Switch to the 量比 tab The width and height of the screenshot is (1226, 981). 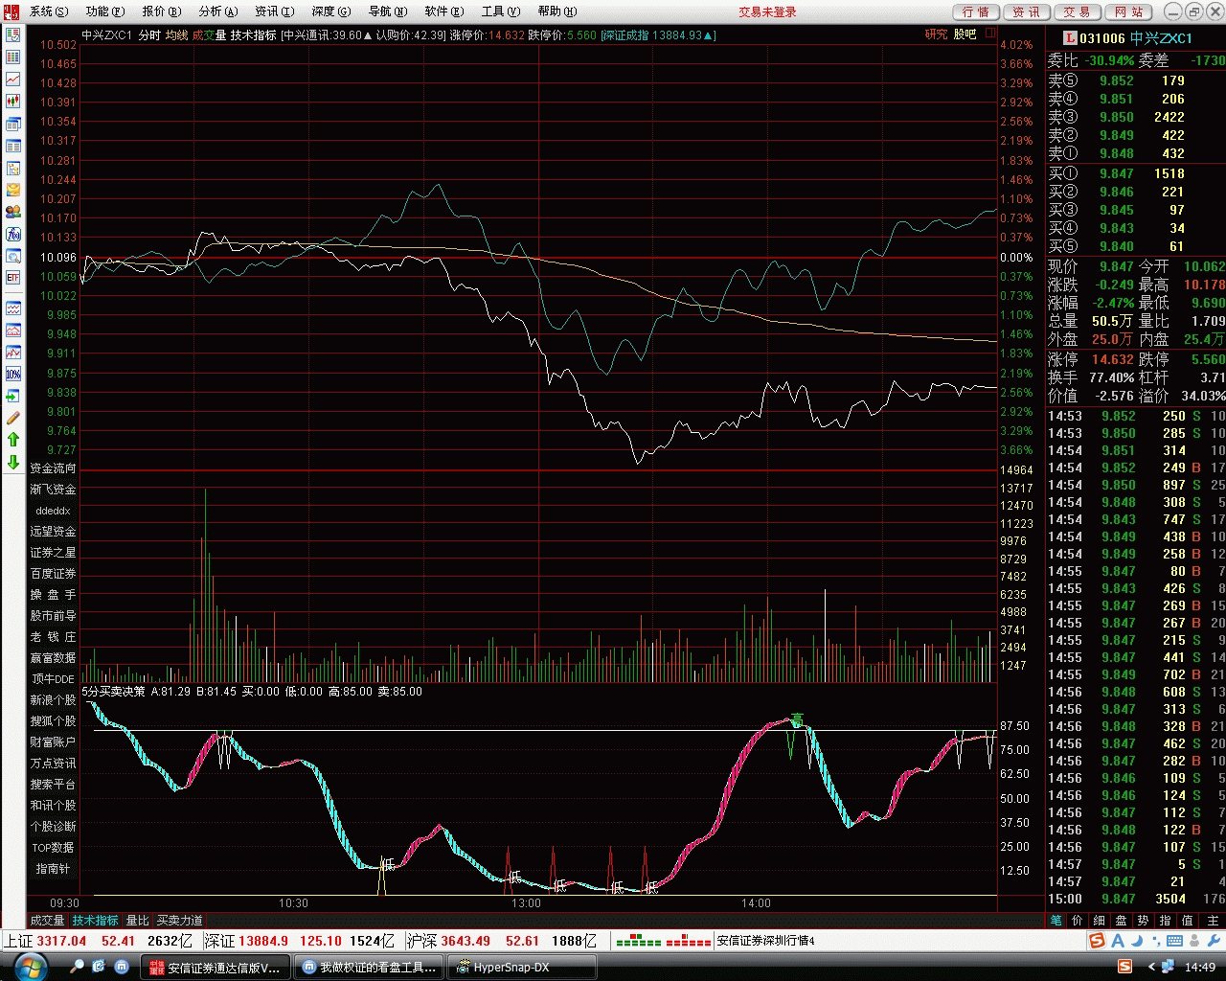tap(138, 921)
